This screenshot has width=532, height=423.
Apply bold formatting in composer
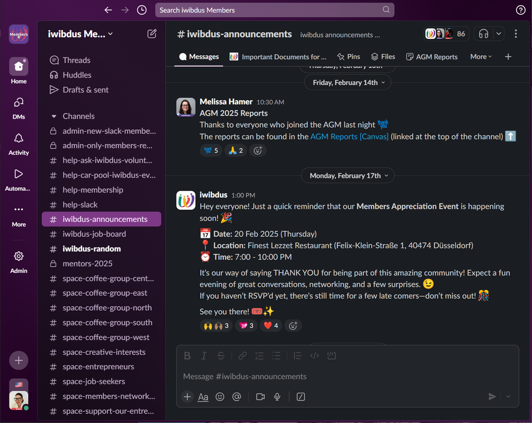pos(187,355)
